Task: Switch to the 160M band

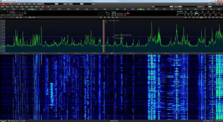Action: pos(117,9)
